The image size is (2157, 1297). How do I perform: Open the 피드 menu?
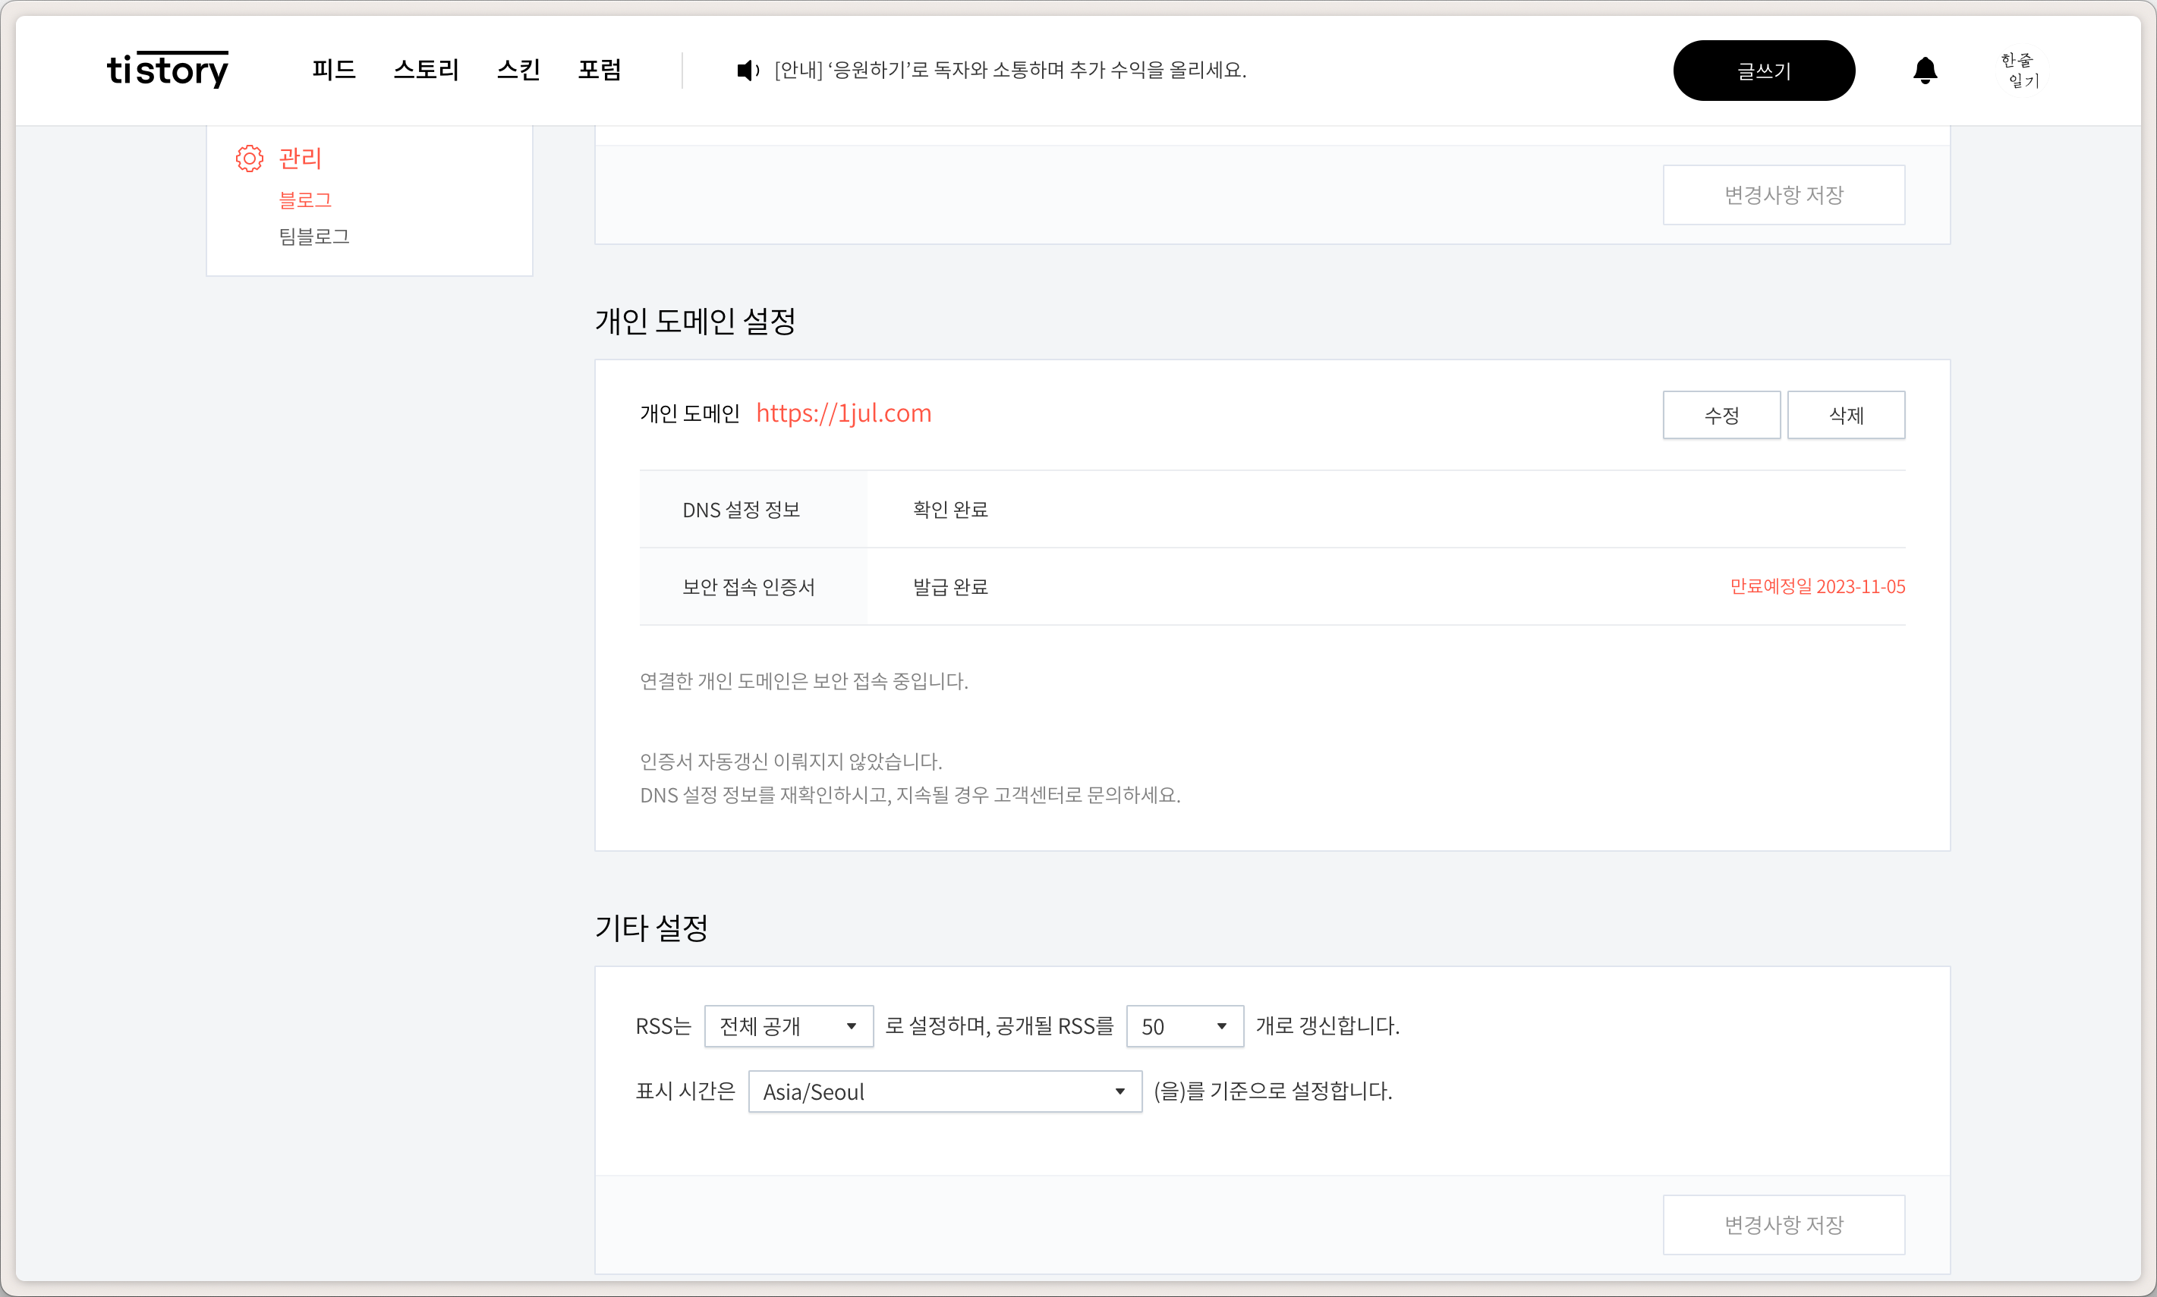click(334, 70)
